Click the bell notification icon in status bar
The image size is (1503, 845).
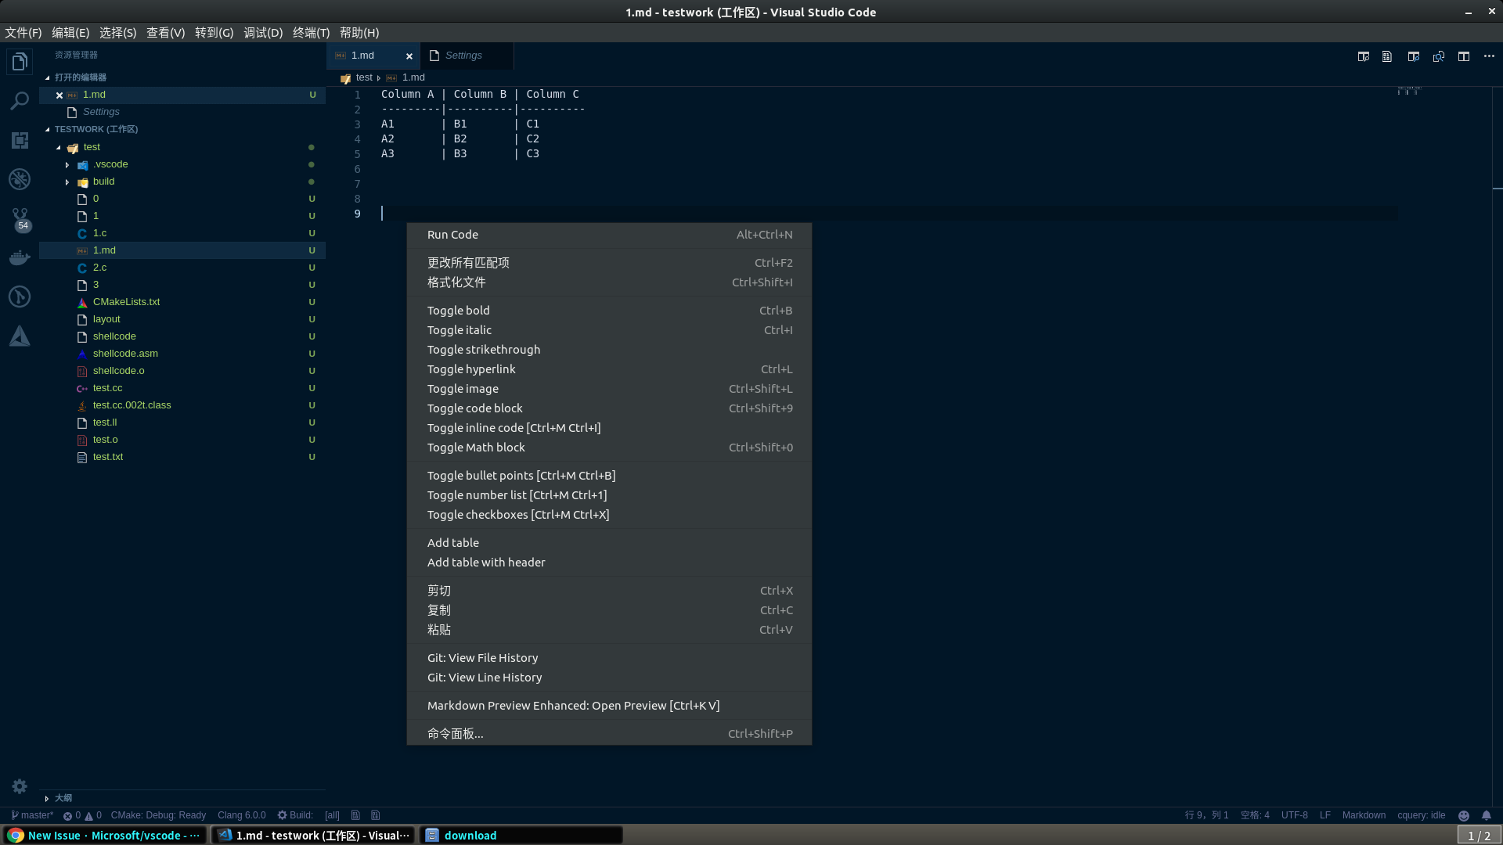click(1487, 815)
